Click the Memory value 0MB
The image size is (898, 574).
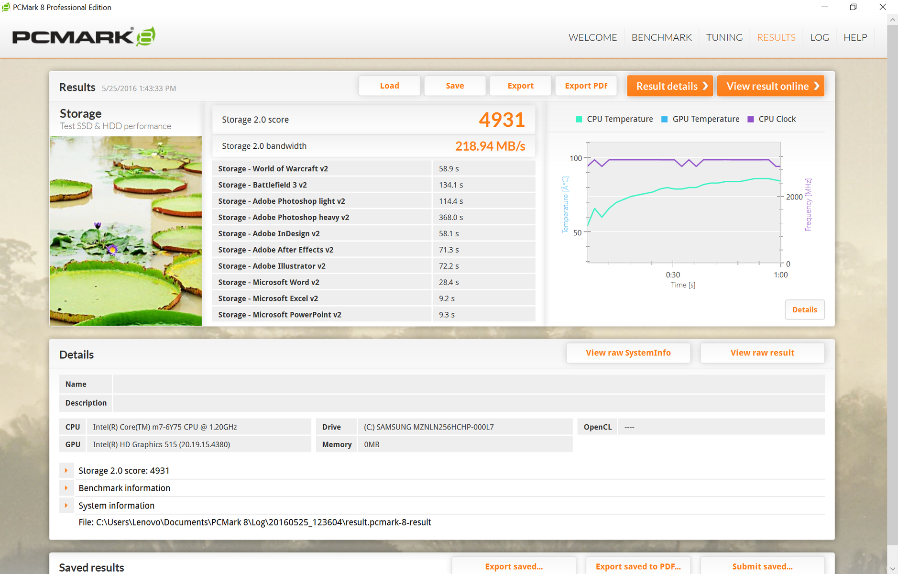click(x=372, y=444)
